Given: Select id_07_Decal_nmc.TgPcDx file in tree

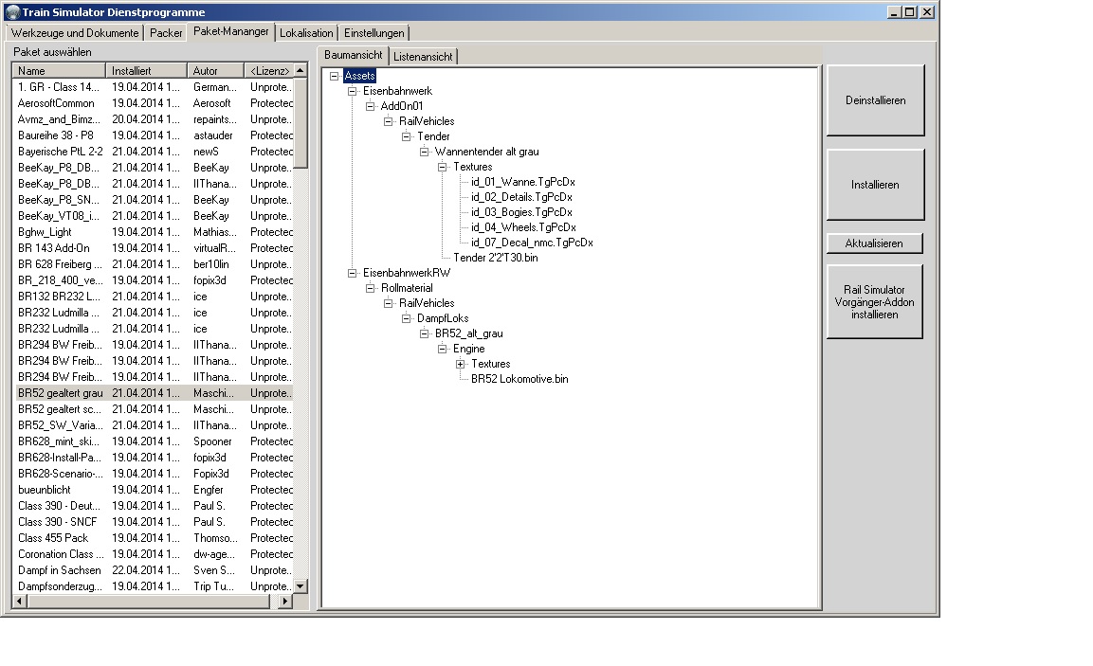Looking at the screenshot, I should (532, 243).
